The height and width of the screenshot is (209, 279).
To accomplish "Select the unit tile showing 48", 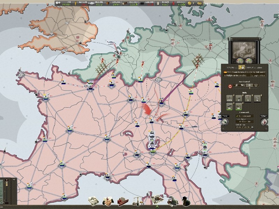I will point(239,106).
